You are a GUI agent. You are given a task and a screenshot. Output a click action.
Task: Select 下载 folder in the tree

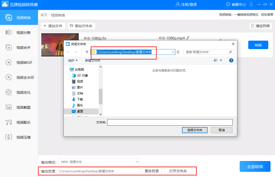(x=77, y=99)
